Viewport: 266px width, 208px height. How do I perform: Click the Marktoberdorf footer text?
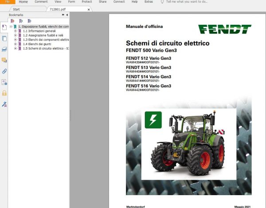click(136, 207)
